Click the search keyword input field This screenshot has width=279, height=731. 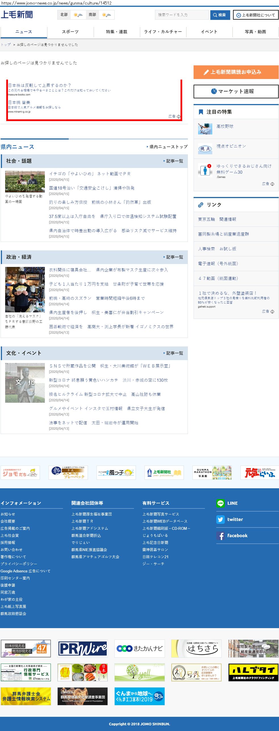click(182, 15)
